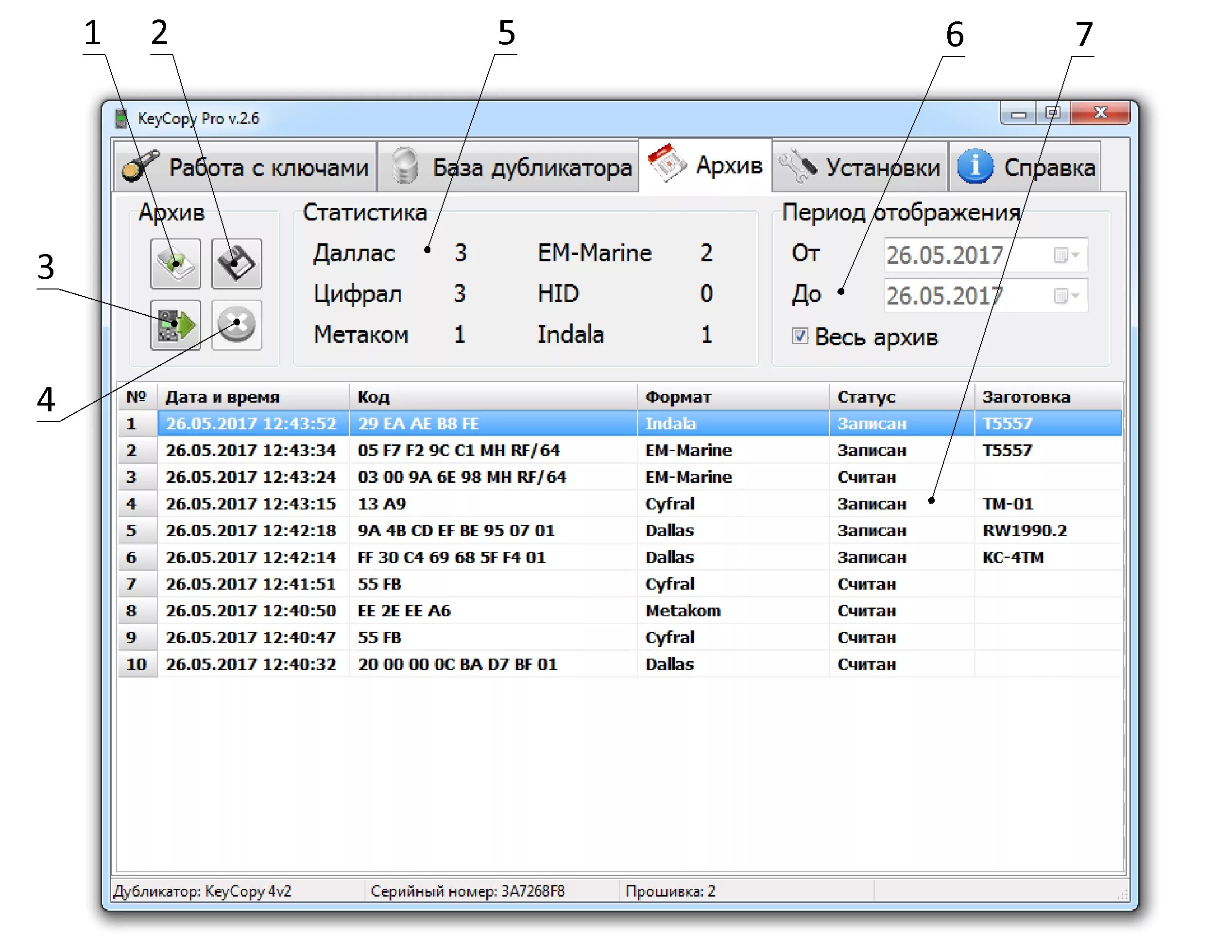The image size is (1214, 950).
Task: Click the Даллас statistics label
Action: (x=354, y=253)
